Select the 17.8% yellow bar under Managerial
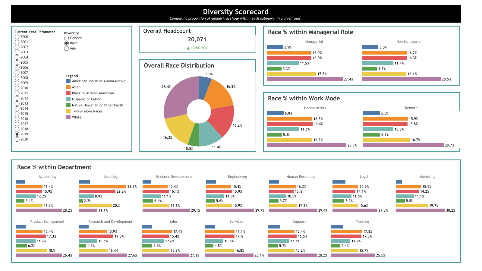The image size is (482, 271). pos(291,74)
